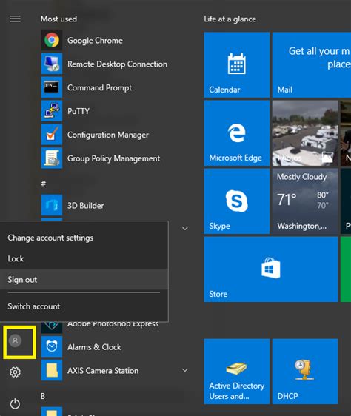Click the Most used heading
The height and width of the screenshot is (416, 351).
[x=58, y=19]
